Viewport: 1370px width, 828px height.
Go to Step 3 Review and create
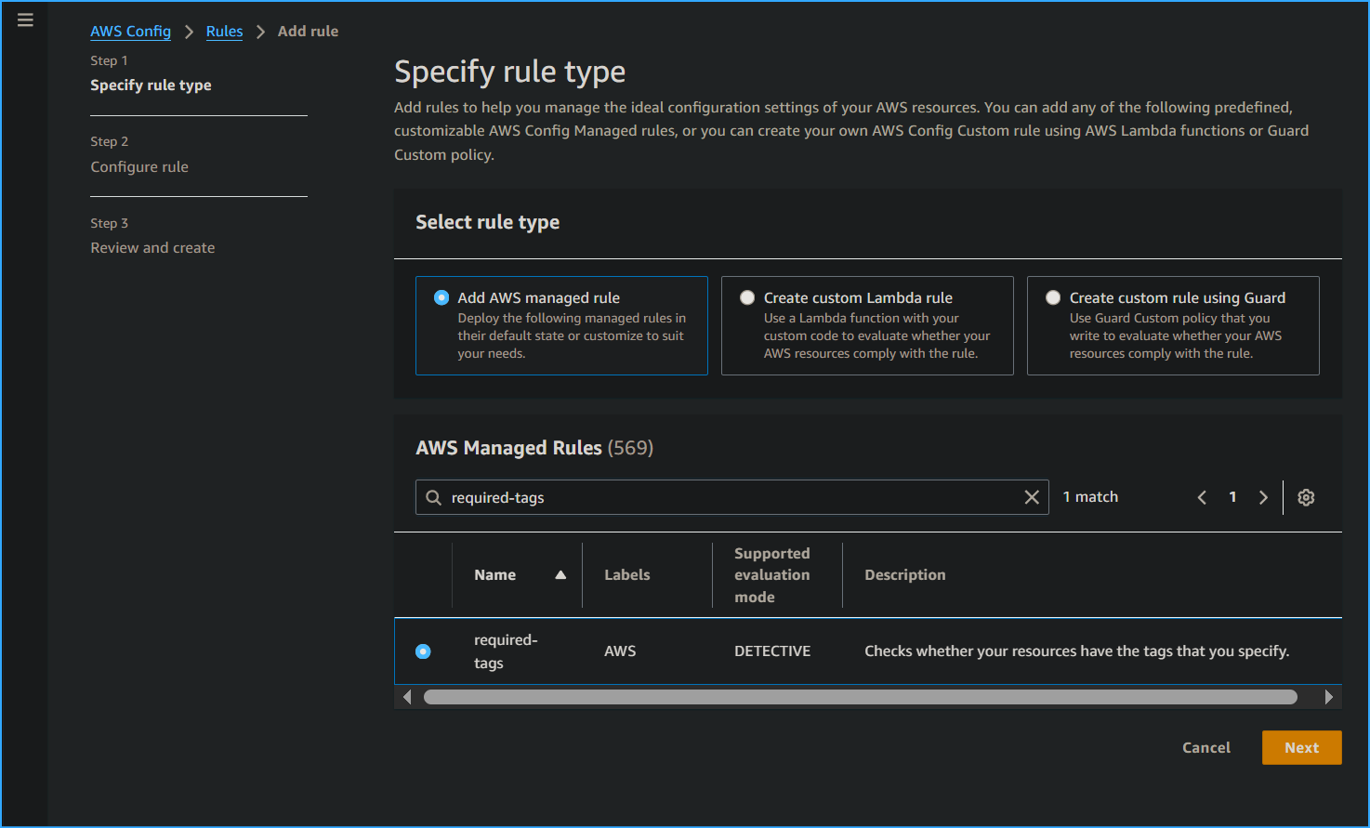coord(152,247)
